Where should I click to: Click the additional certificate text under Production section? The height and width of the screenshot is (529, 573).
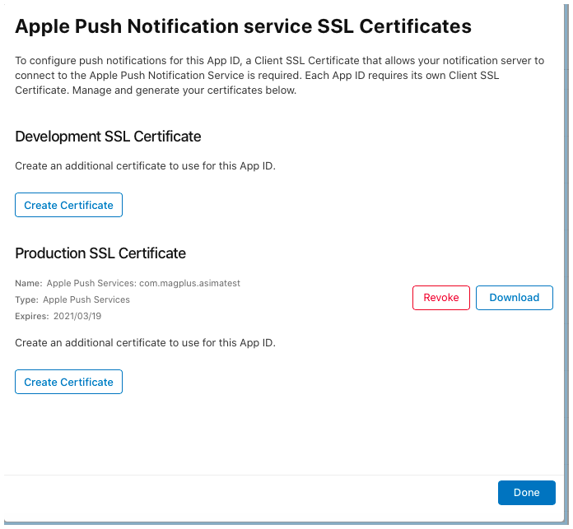[x=145, y=343]
